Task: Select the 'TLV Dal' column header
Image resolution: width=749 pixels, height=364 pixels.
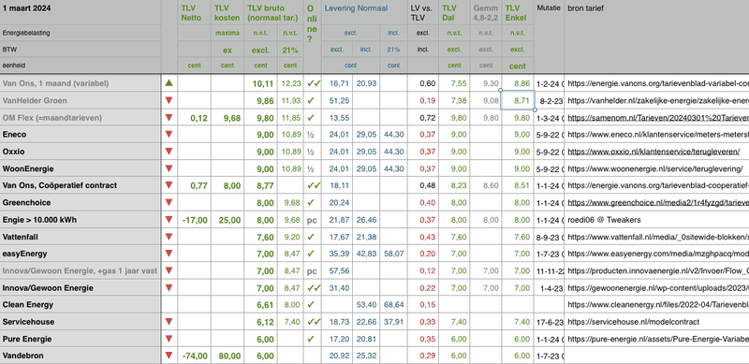Action: [454, 13]
